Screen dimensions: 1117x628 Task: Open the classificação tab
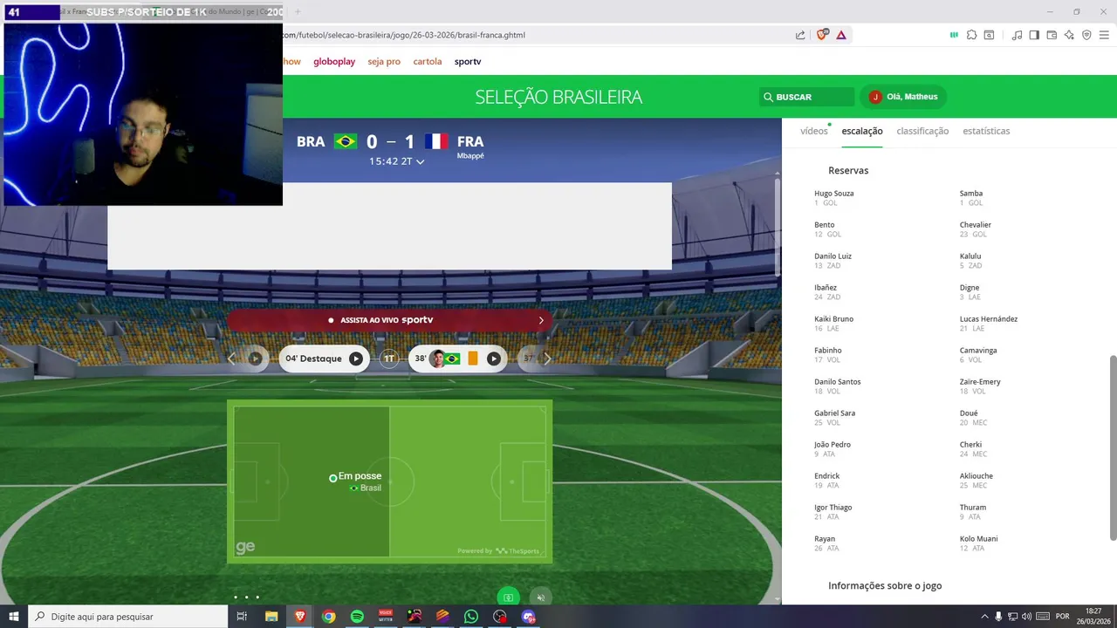922,131
